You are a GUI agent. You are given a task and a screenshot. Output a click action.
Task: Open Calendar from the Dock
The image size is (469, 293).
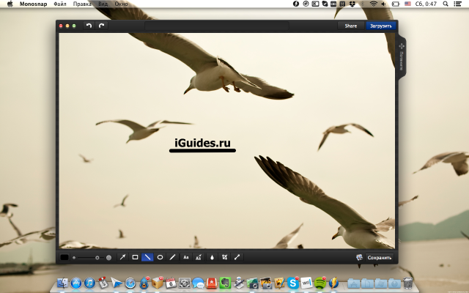171,283
